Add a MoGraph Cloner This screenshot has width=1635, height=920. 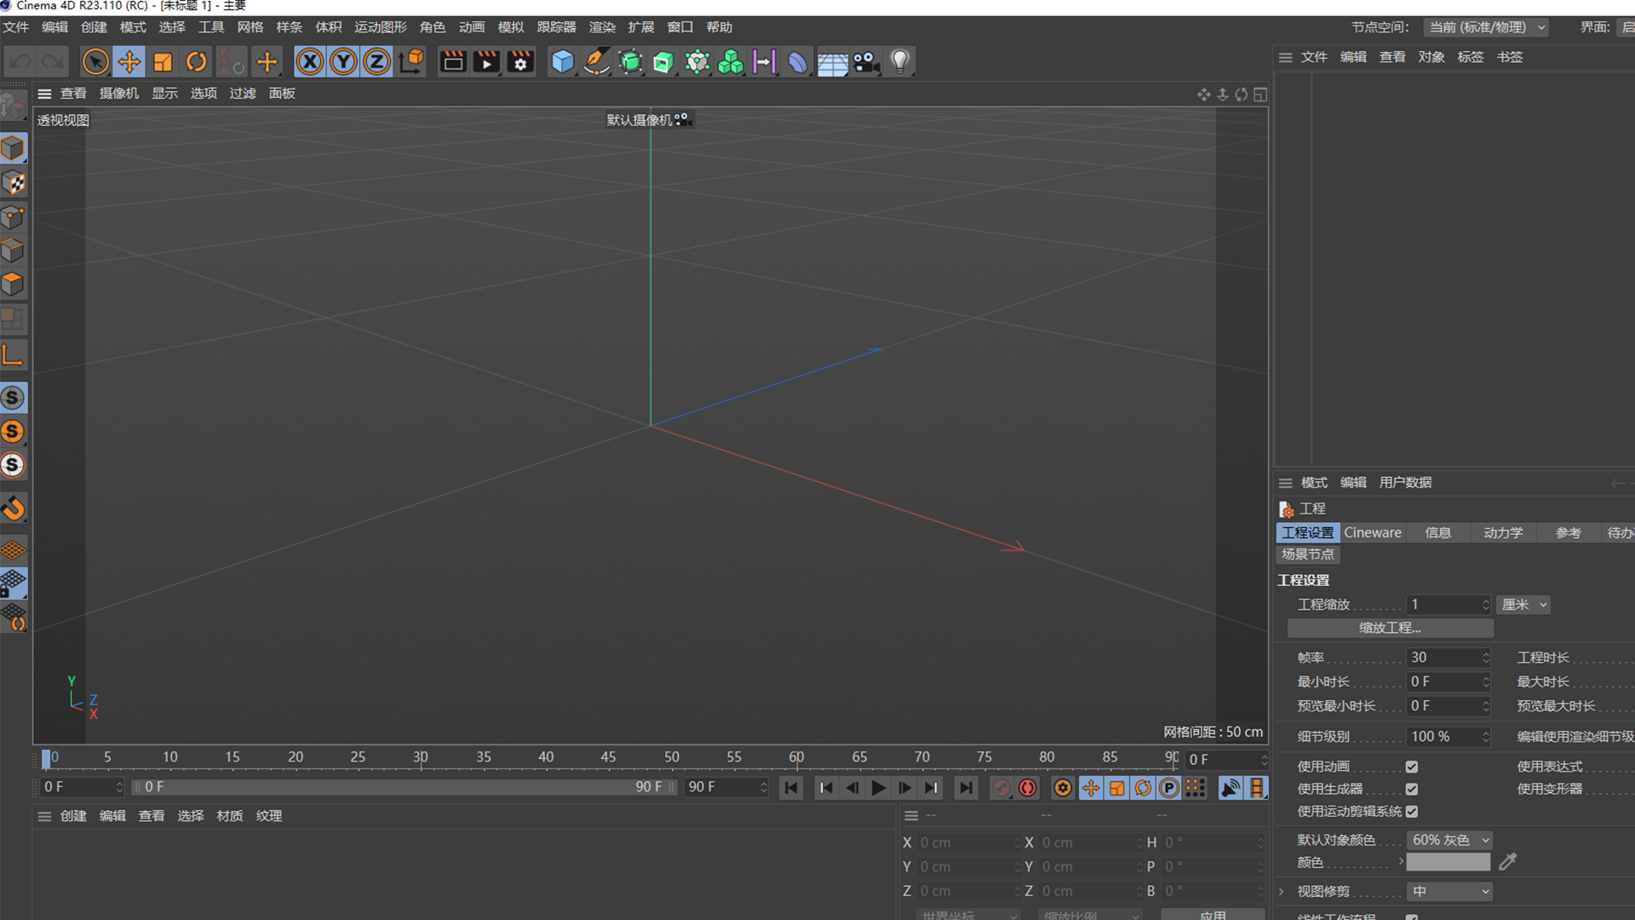tap(731, 61)
